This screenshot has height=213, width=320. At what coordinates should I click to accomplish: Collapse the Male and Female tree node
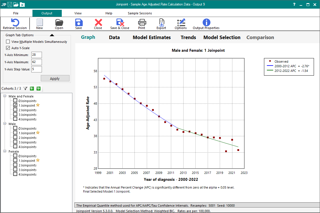pyautogui.click(x=5, y=96)
